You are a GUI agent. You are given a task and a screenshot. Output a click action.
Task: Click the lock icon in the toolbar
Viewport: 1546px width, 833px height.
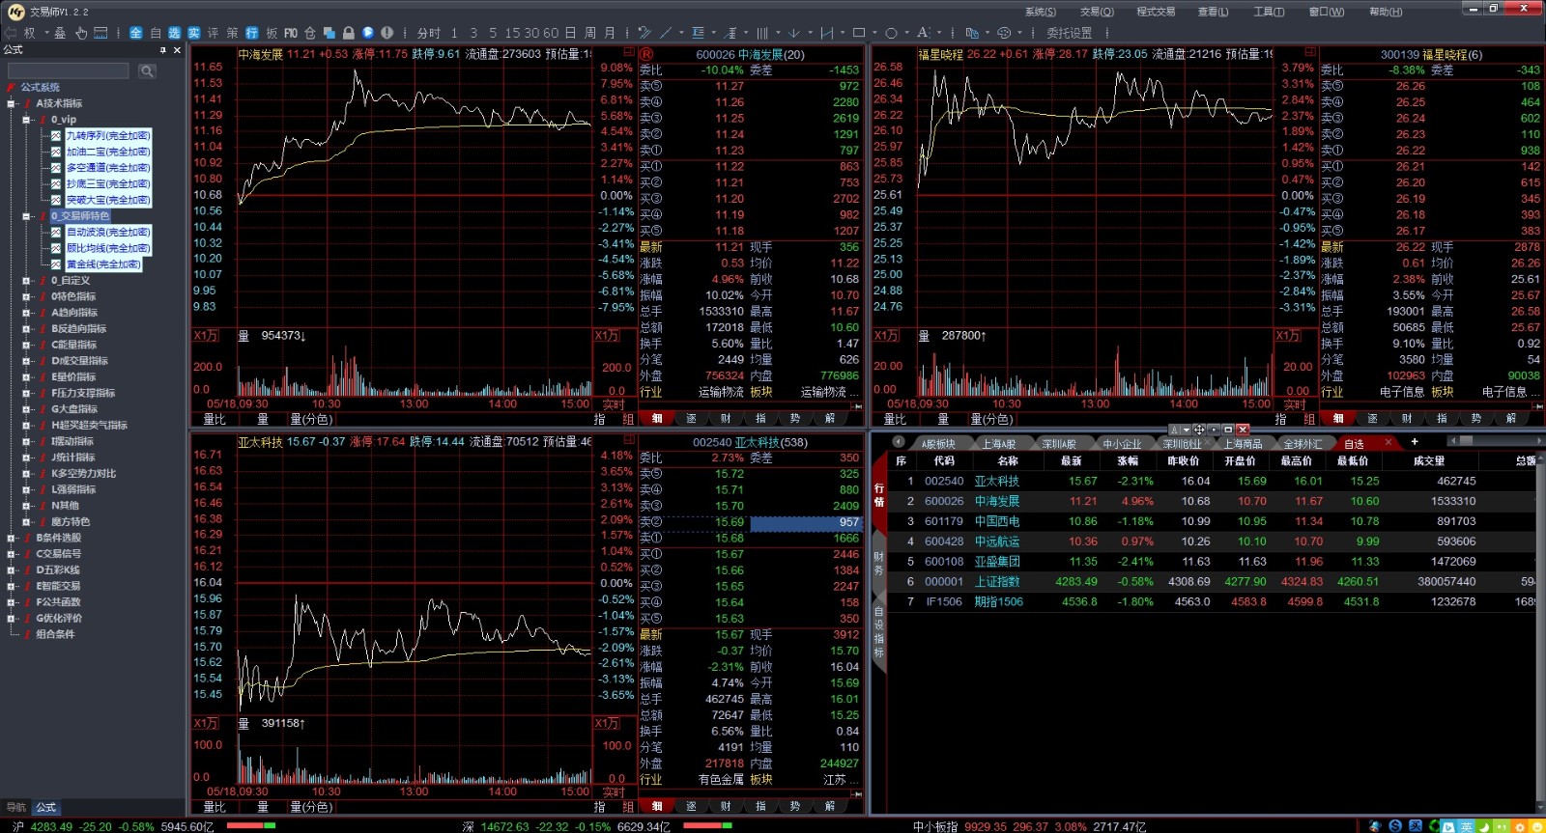click(x=348, y=33)
